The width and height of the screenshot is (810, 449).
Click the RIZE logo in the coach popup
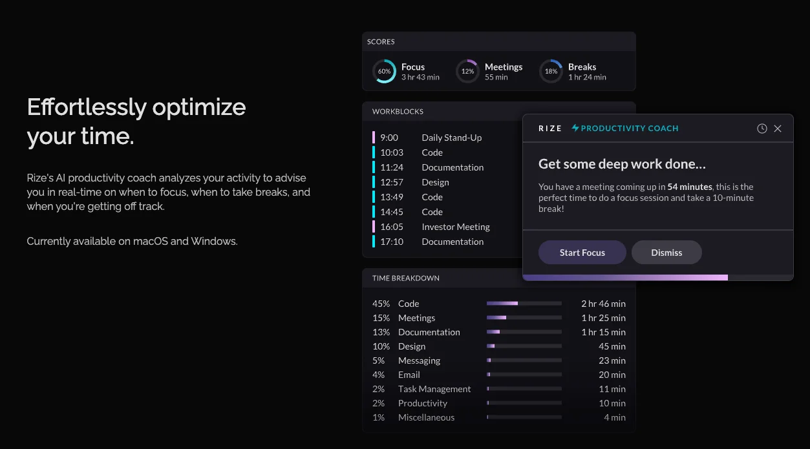coord(549,128)
